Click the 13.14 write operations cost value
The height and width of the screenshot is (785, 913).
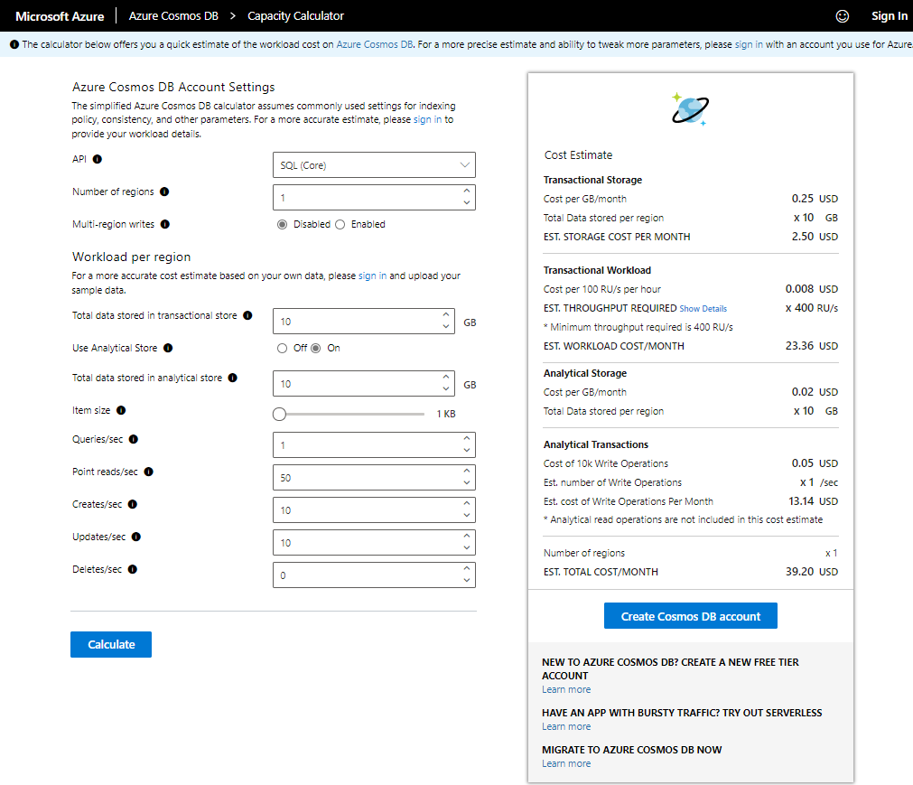801,501
